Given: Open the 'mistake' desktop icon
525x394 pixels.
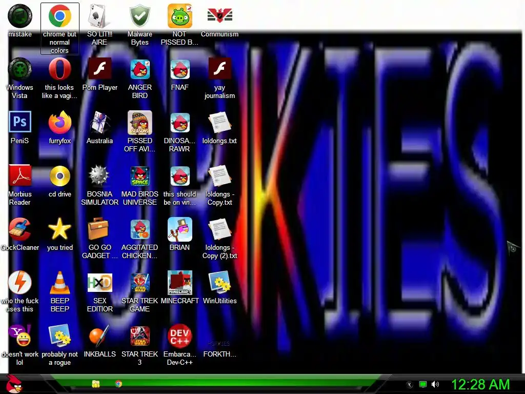Looking at the screenshot, I should (x=20, y=16).
